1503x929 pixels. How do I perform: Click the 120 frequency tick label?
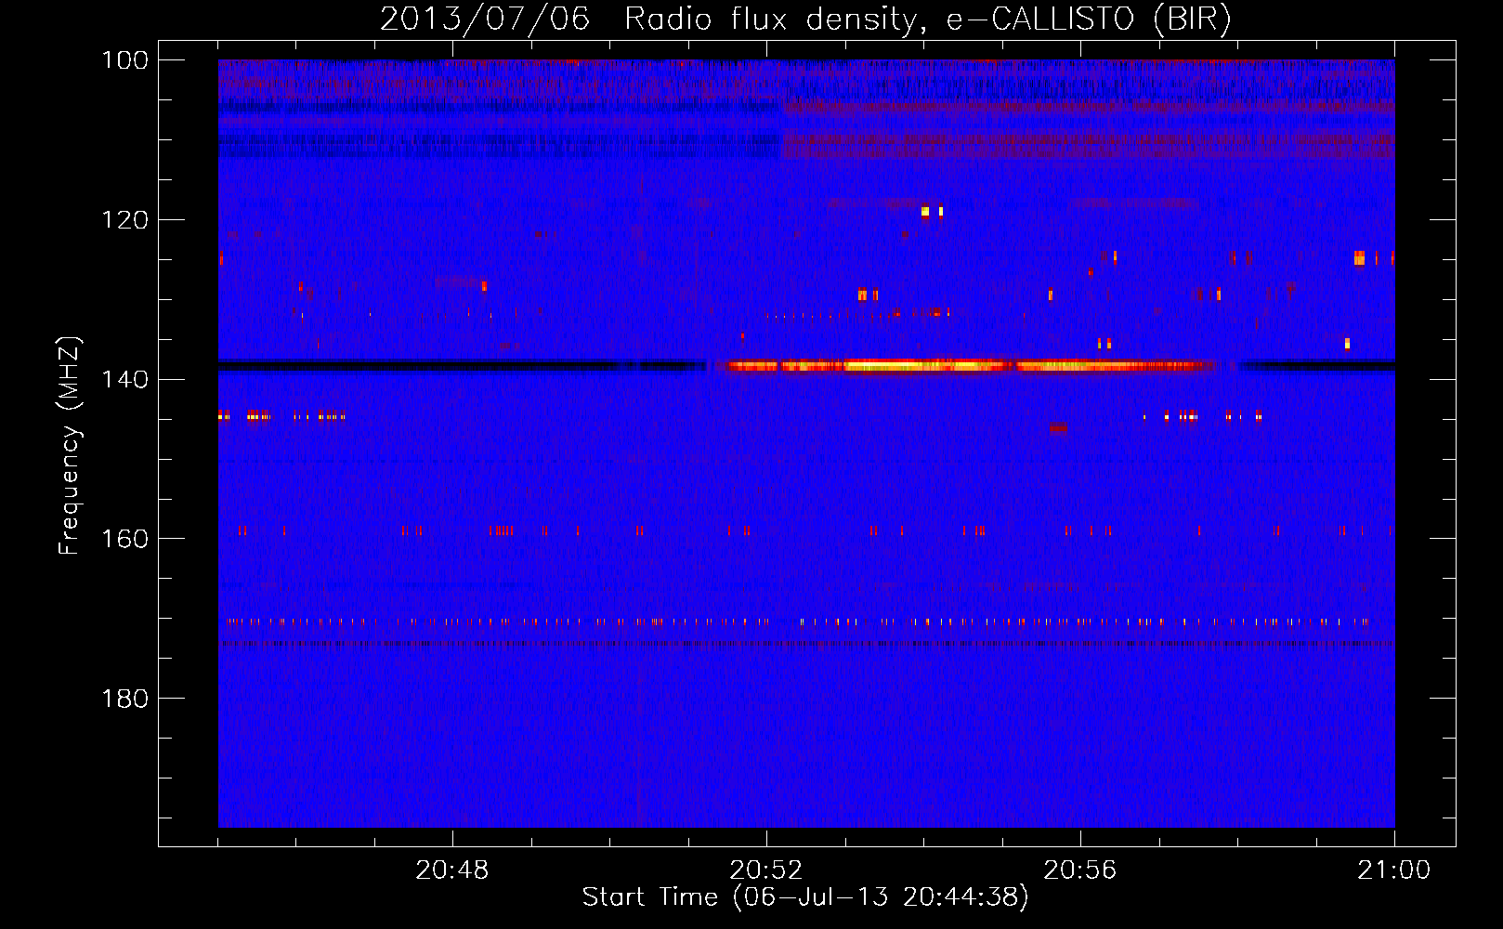(124, 220)
